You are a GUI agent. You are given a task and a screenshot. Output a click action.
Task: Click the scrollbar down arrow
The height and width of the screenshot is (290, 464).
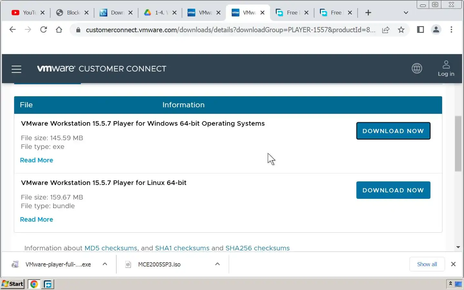point(458,247)
